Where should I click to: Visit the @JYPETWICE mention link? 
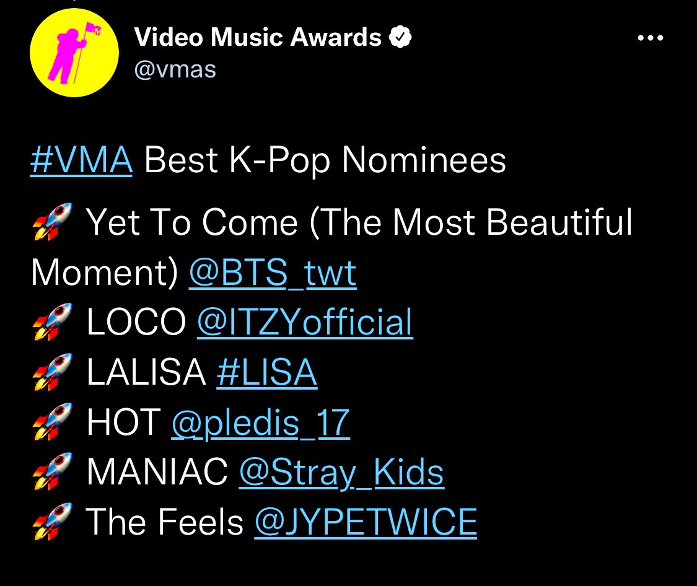(x=366, y=522)
